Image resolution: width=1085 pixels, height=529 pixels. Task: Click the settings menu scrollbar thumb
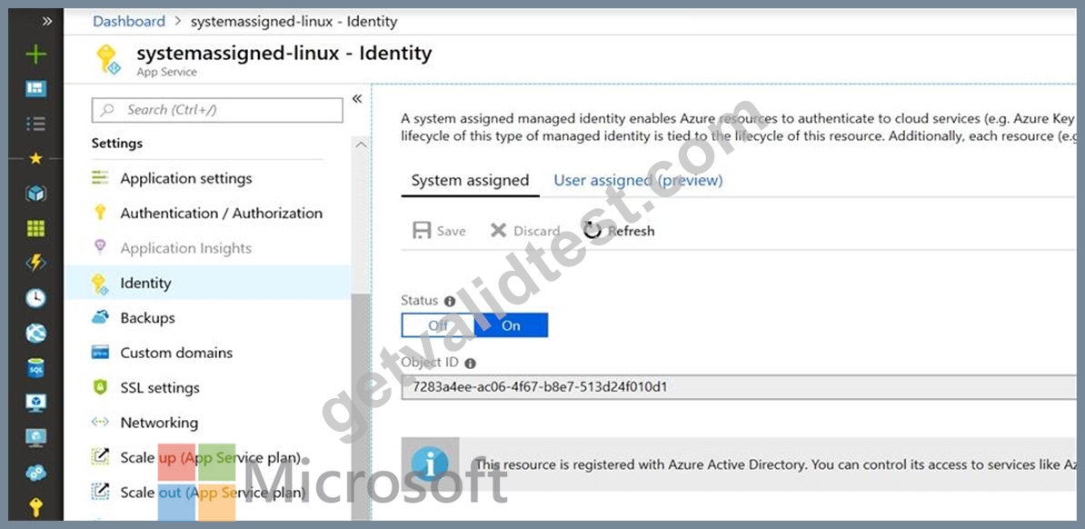click(361, 405)
